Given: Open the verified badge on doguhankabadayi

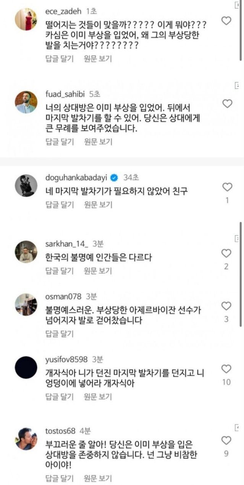Looking at the screenshot, I should click(114, 178).
